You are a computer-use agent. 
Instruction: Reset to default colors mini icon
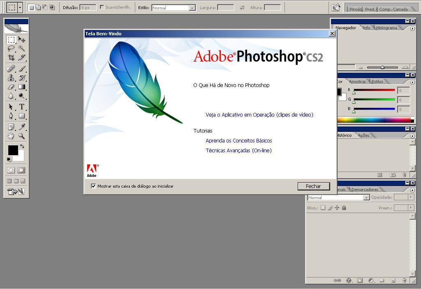[9, 160]
